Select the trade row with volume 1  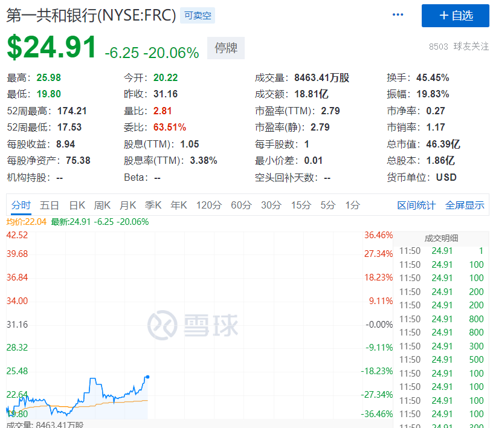[x=441, y=251]
